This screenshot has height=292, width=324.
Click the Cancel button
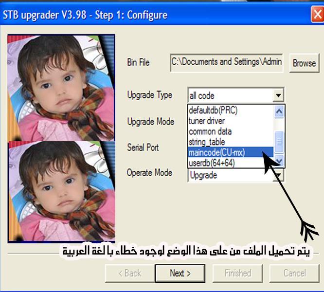tap(294, 273)
